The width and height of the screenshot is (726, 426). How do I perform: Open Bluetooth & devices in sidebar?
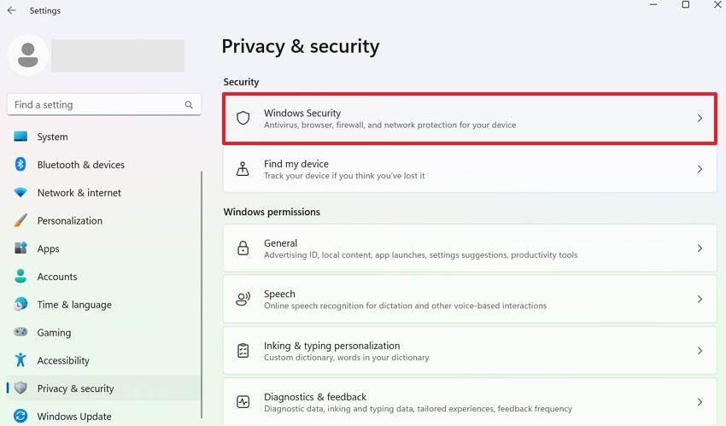pyautogui.click(x=80, y=165)
